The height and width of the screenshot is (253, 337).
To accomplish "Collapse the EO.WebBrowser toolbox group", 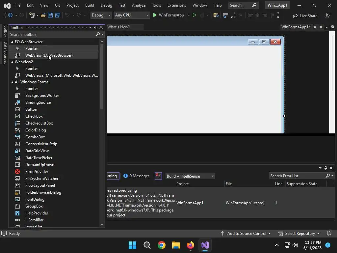I will 12,42.
